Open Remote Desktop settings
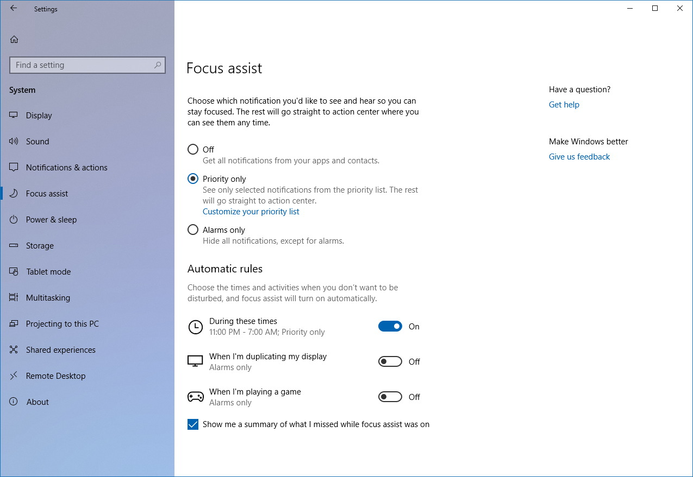This screenshot has width=693, height=477. (x=87, y=376)
